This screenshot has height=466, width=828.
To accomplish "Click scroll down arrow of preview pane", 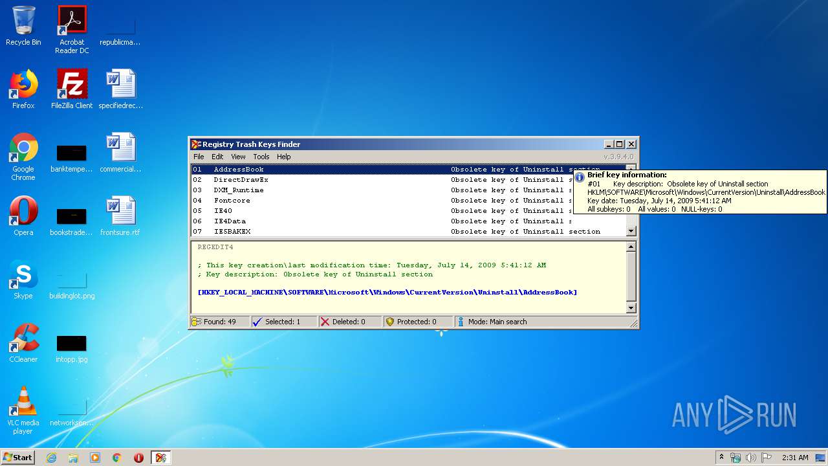I will point(631,309).
